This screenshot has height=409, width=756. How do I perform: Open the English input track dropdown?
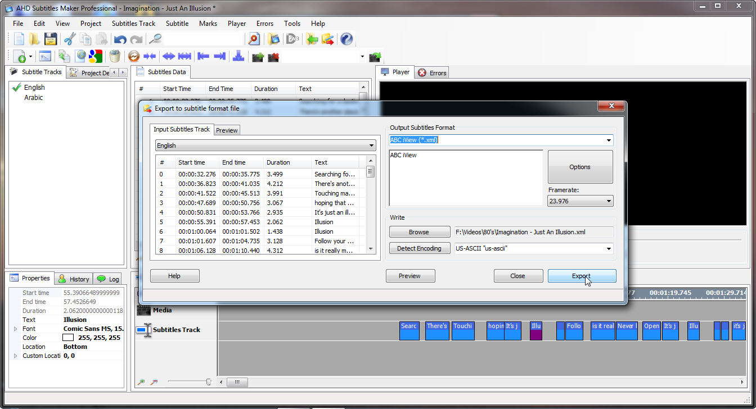tap(371, 146)
